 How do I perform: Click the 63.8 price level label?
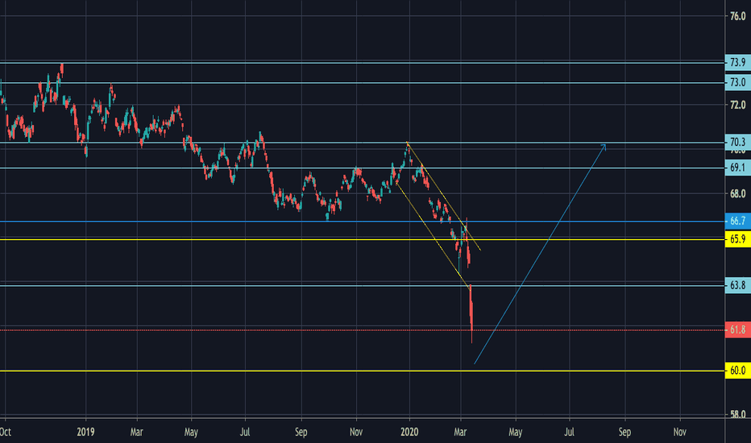point(737,285)
